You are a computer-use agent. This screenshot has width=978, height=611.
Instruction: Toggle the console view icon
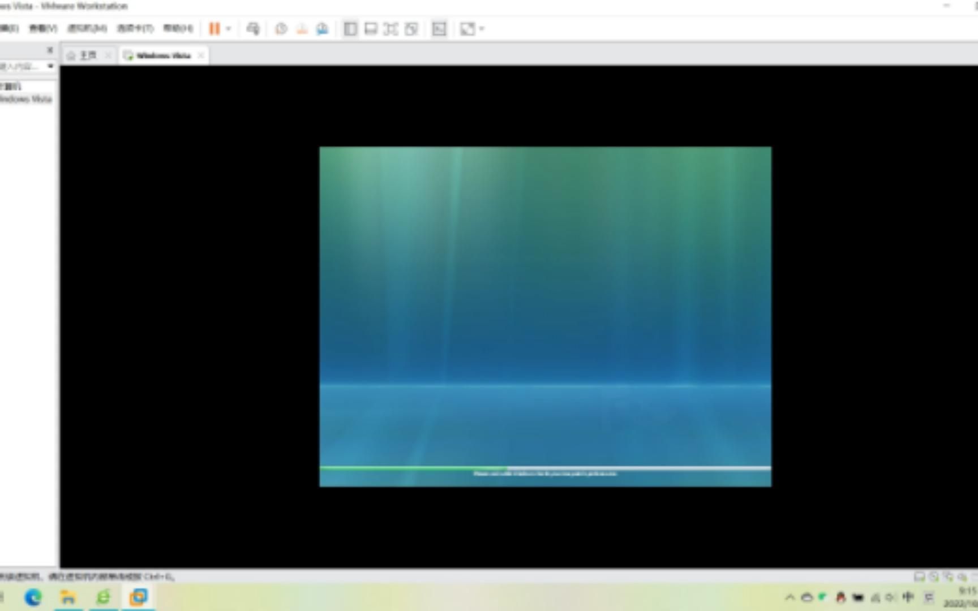pos(439,28)
